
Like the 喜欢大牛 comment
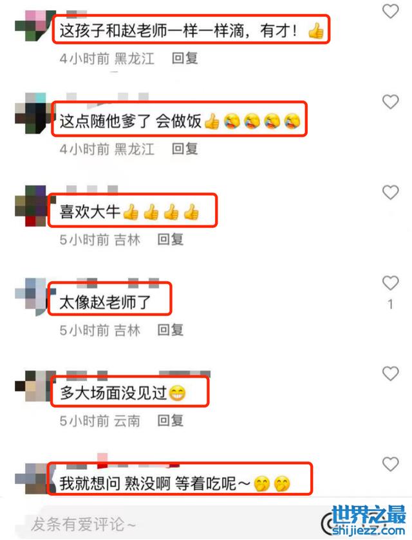(x=390, y=192)
